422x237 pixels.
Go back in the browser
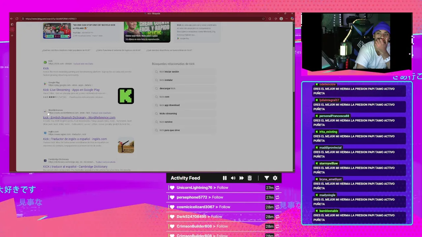pos(12,19)
